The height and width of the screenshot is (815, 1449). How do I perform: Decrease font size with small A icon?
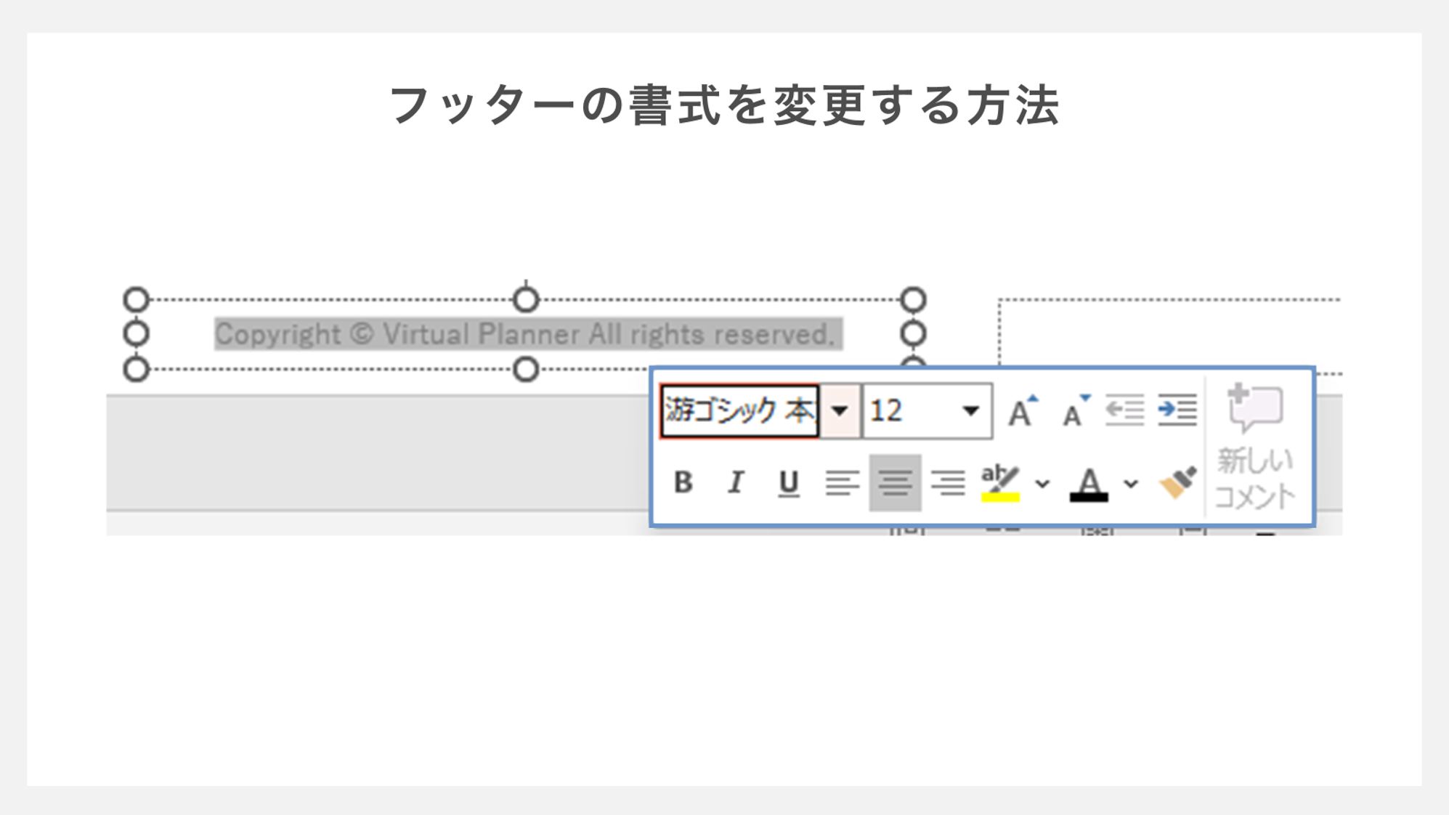[x=1076, y=411]
